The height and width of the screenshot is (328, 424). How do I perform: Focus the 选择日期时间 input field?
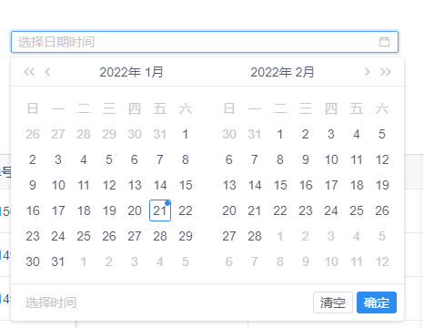point(205,42)
